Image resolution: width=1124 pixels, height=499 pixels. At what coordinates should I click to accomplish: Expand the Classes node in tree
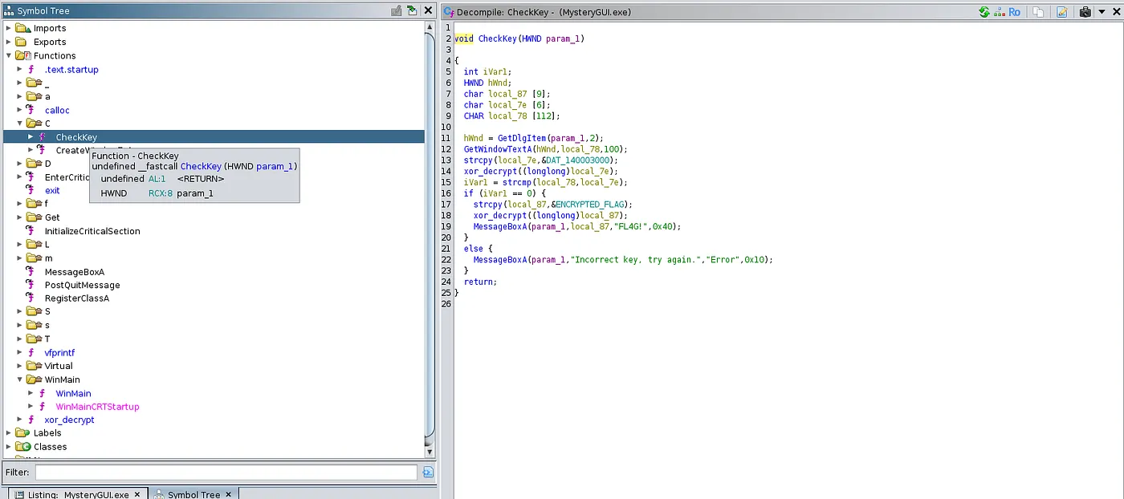(x=9, y=447)
